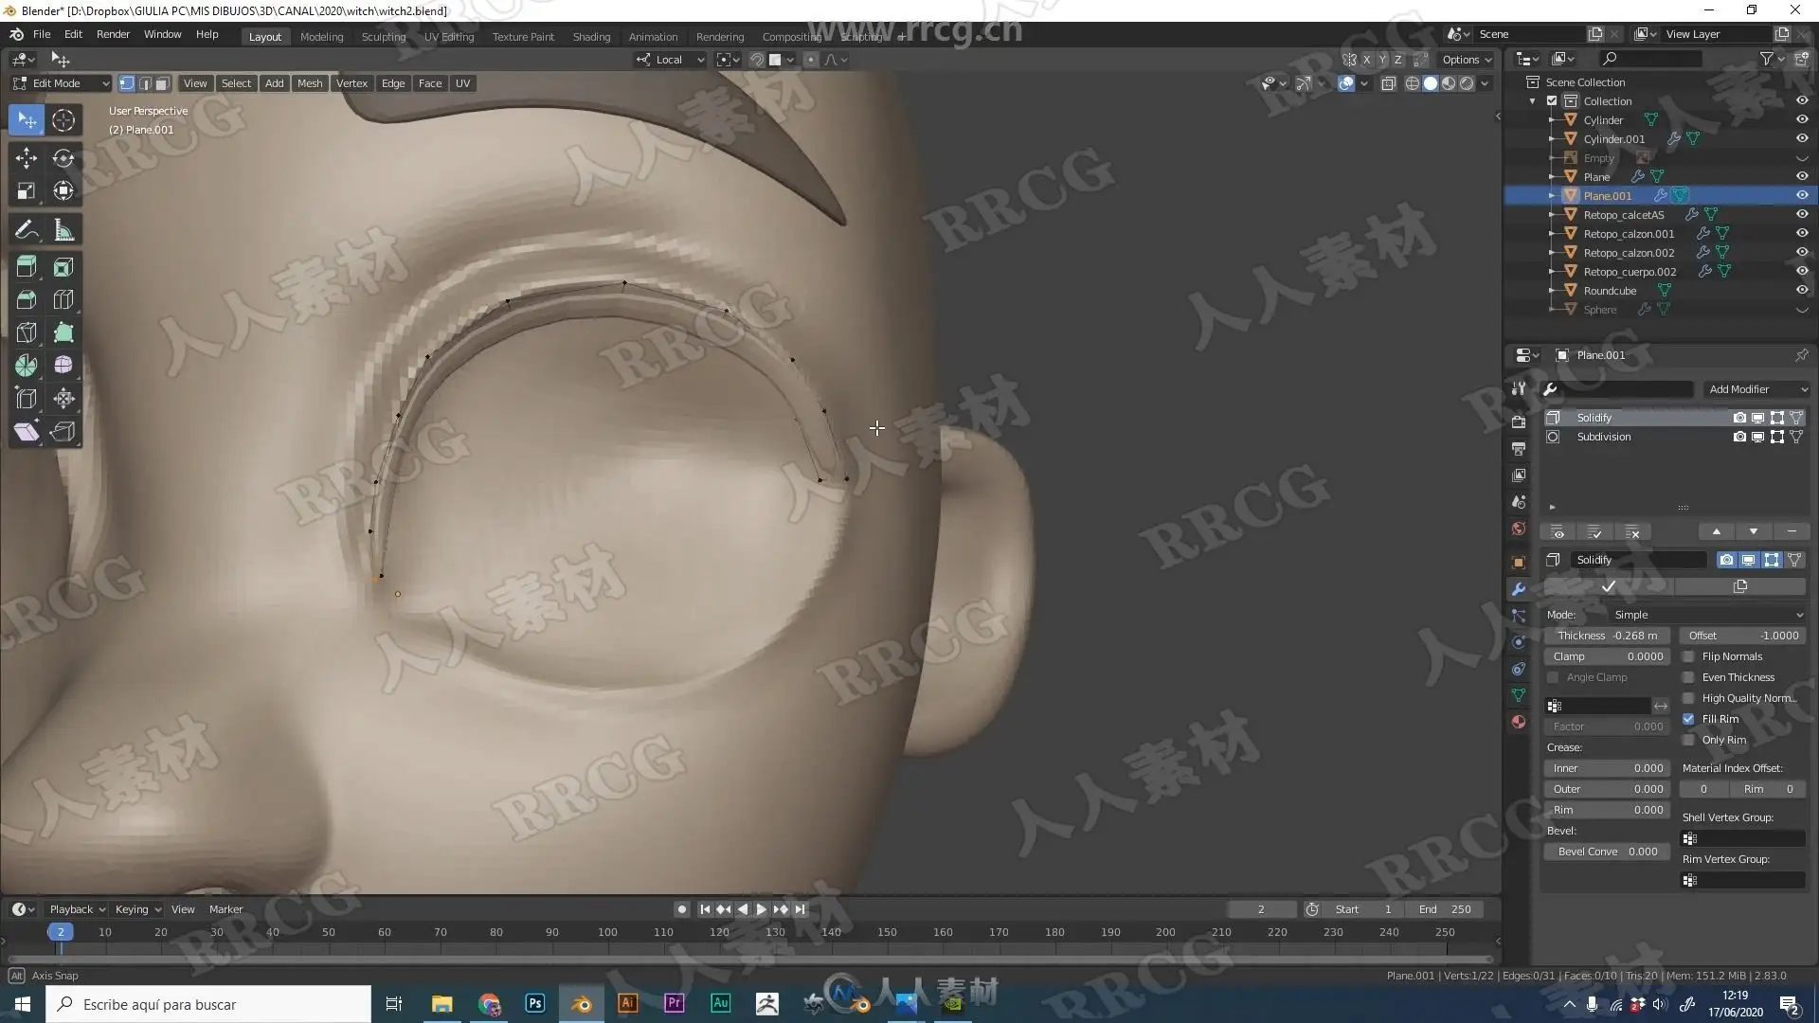
Task: Switch to face select mode
Action: (162, 83)
